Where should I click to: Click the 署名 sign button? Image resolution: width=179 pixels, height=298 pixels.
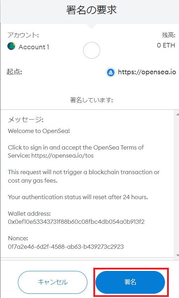(x=130, y=282)
